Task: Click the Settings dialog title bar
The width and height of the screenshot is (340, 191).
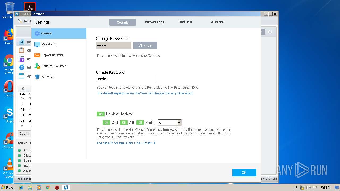Action: tap(146, 14)
